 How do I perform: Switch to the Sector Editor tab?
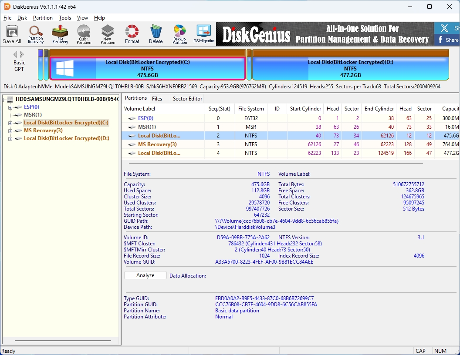187,99
